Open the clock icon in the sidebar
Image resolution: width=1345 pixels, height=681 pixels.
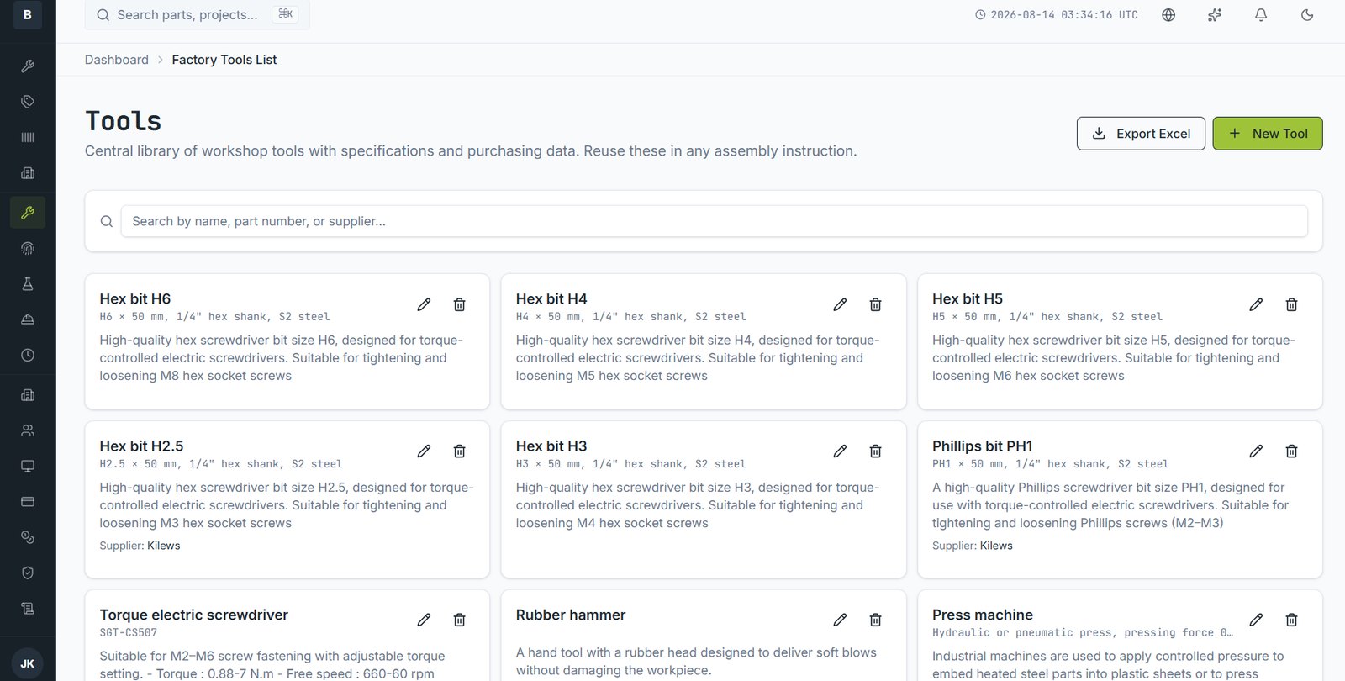[28, 355]
